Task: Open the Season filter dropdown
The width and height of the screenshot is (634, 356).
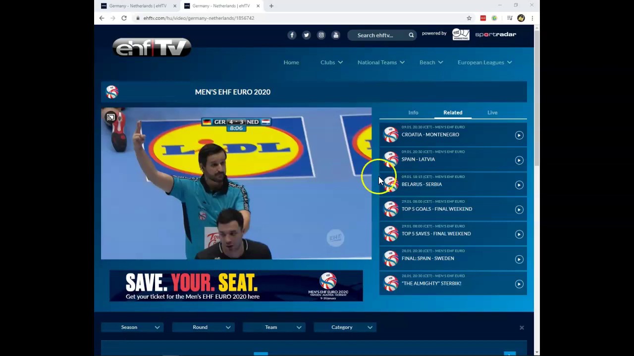Action: click(x=132, y=327)
